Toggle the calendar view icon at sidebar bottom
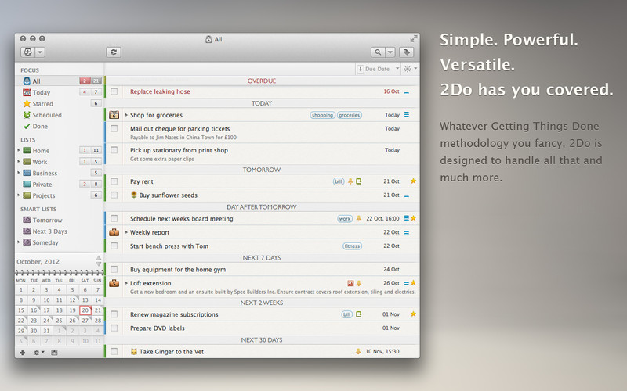Screen dimensions: 627x391 pos(54,353)
